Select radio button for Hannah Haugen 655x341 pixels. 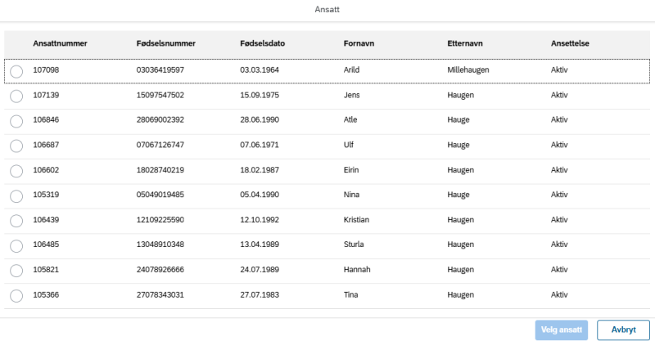pyautogui.click(x=16, y=271)
